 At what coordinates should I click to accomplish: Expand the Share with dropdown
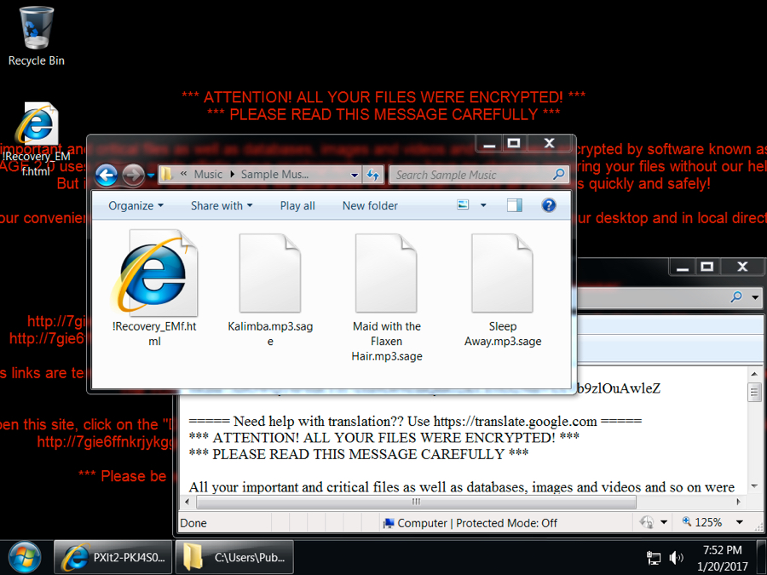click(x=222, y=205)
